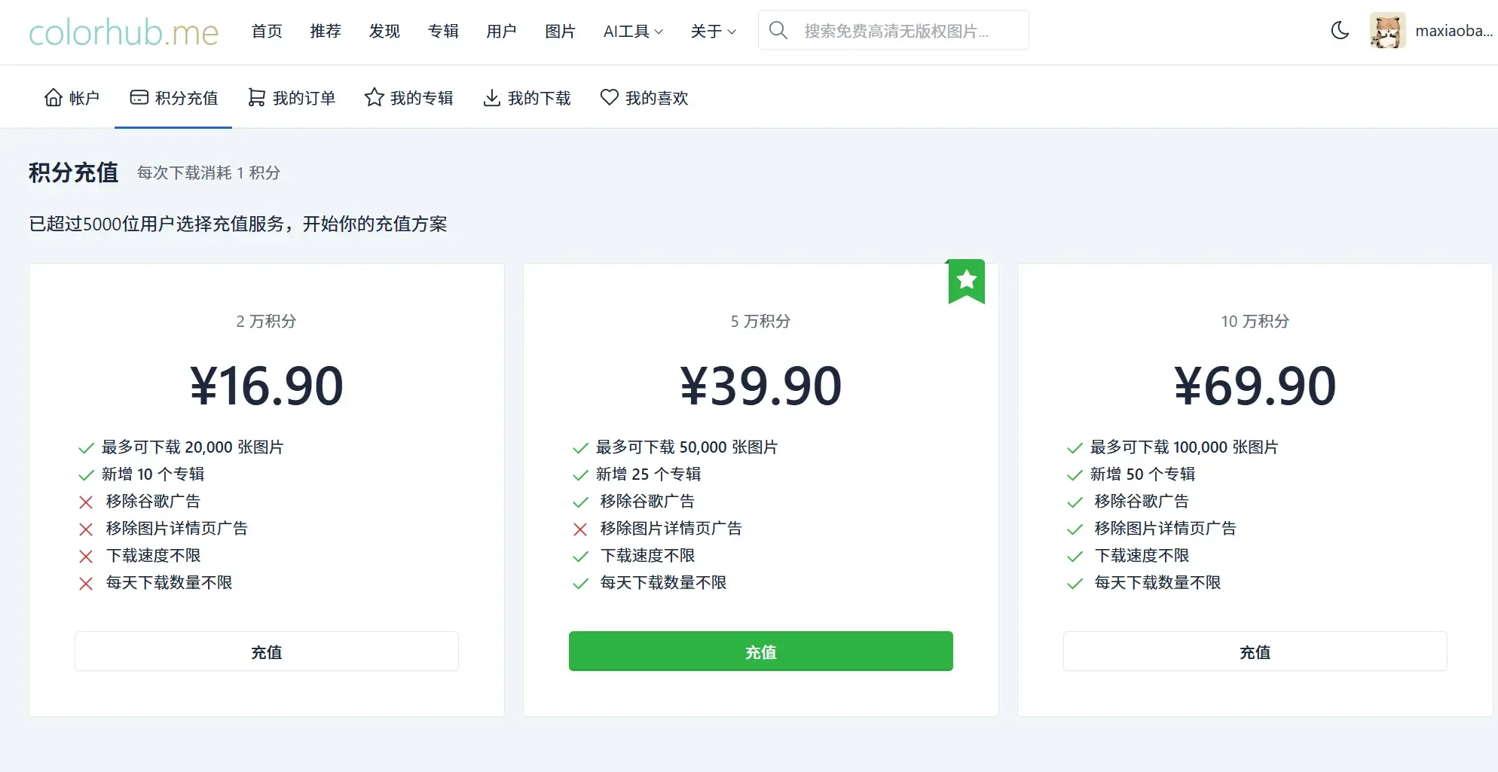This screenshot has height=772, width=1498.
Task: Click the star icon for 我的专辑
Action: (x=374, y=98)
